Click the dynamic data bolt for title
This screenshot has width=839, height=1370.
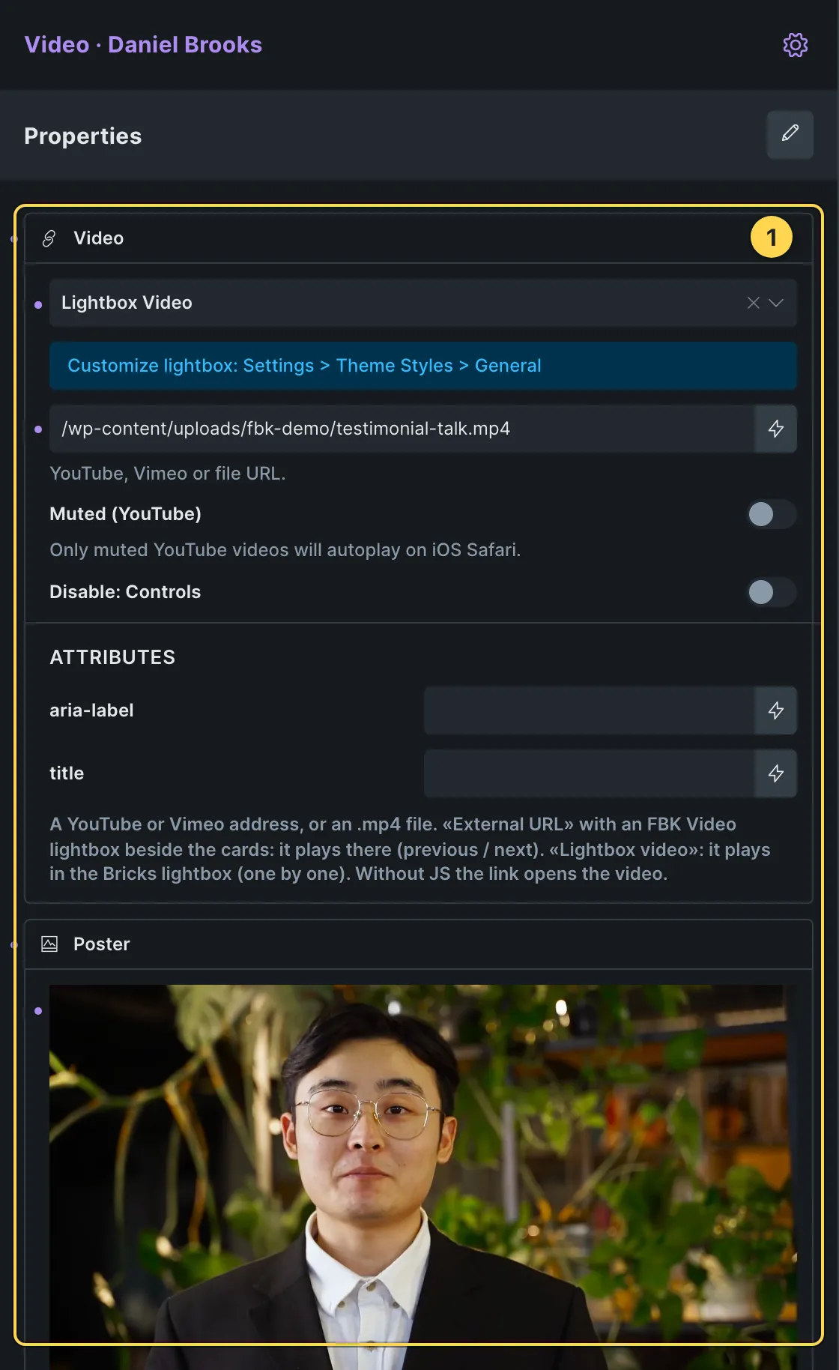(775, 773)
